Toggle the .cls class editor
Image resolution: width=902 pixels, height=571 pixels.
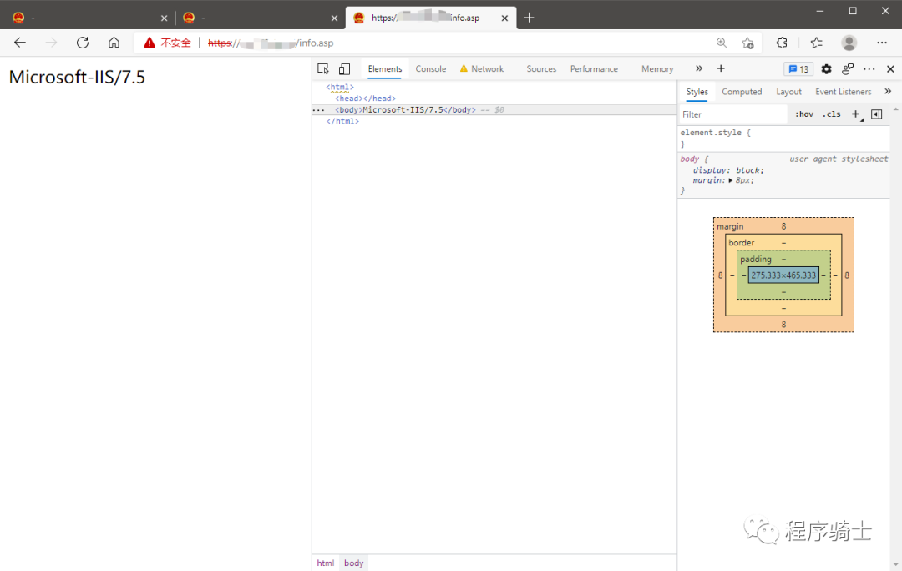coord(832,114)
